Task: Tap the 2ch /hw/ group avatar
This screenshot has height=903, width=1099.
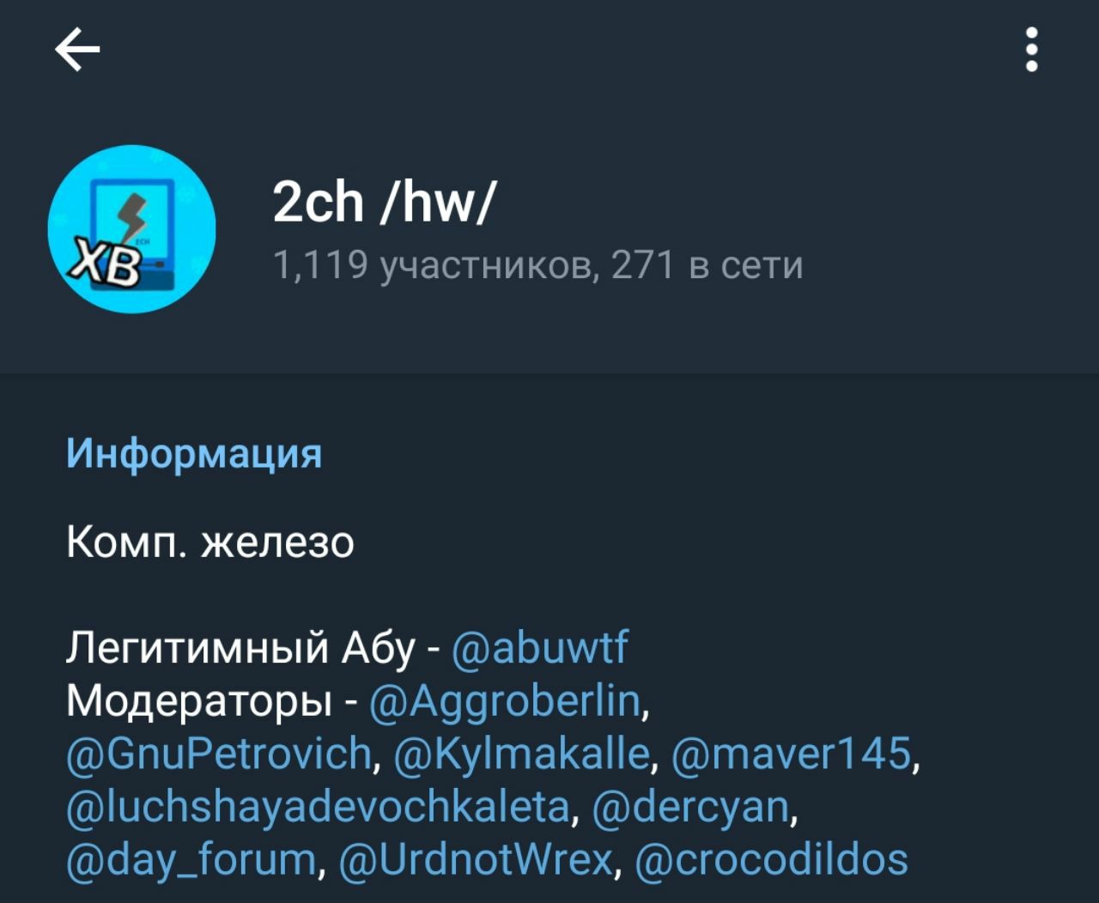Action: tap(131, 229)
